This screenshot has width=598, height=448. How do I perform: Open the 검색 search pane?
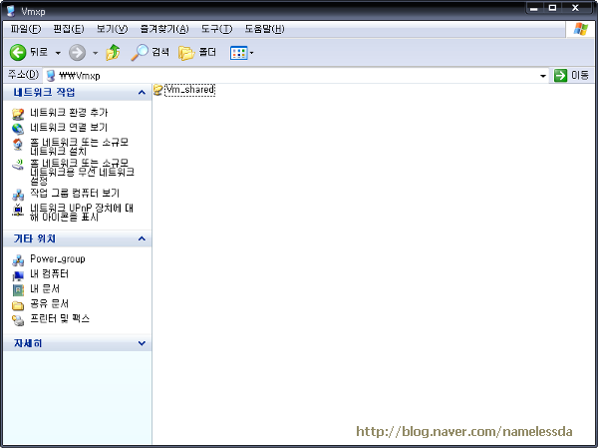coord(149,52)
